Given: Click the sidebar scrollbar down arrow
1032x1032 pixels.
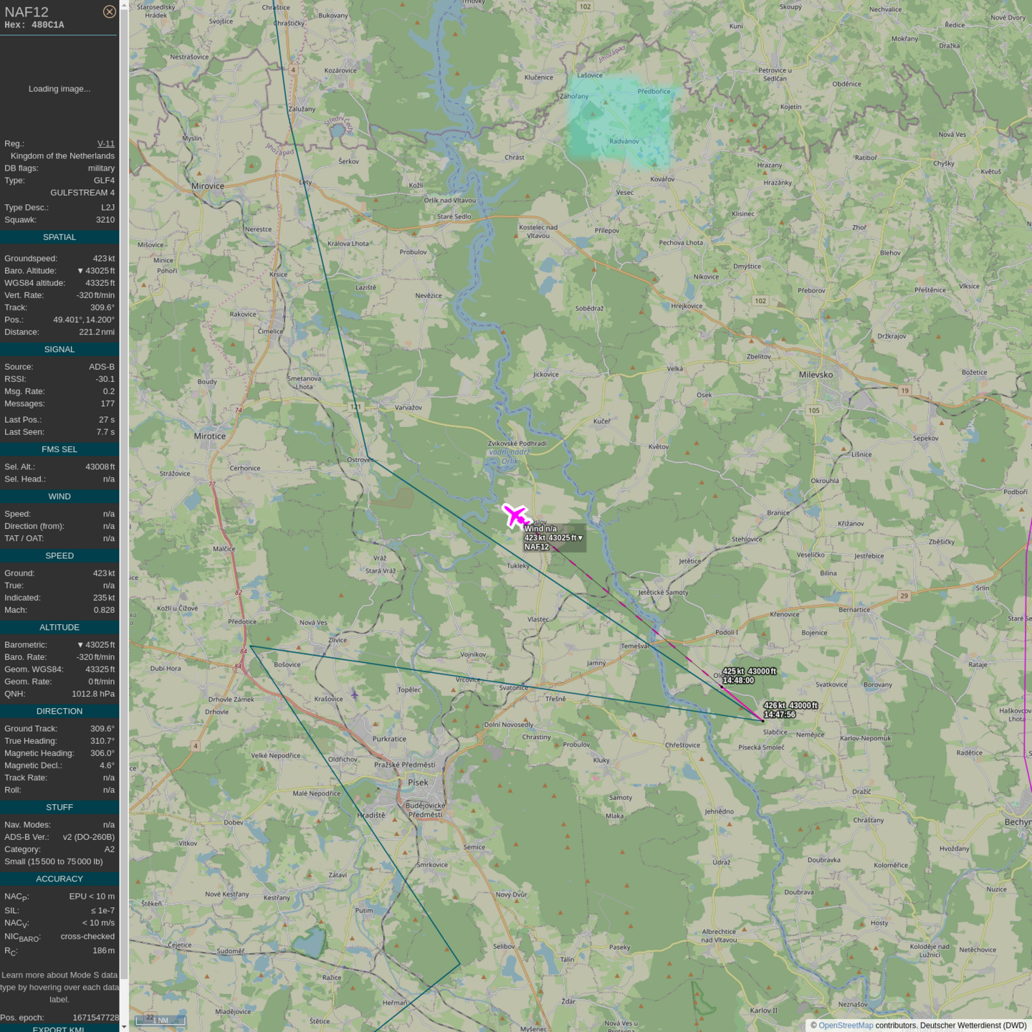Looking at the screenshot, I should point(124,1027).
